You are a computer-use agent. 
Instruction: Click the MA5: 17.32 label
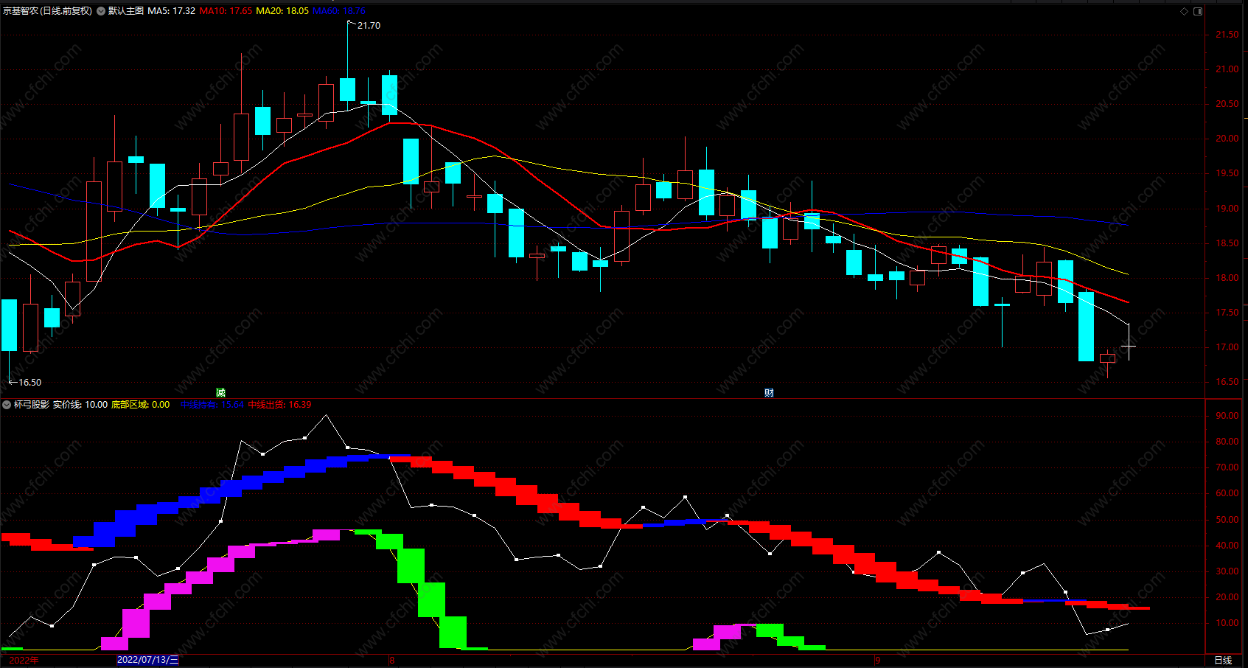[172, 11]
